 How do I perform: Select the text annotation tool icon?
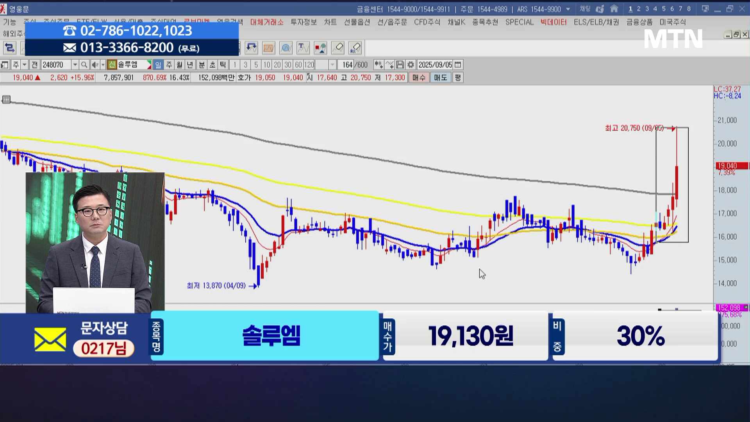[x=303, y=48]
